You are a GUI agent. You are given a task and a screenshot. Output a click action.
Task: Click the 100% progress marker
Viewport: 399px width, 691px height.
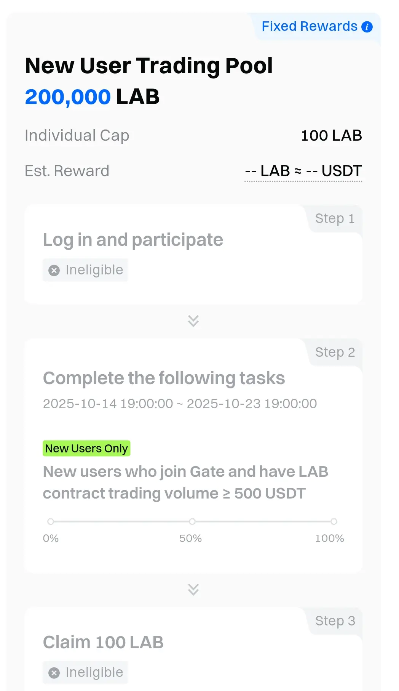pos(334,521)
